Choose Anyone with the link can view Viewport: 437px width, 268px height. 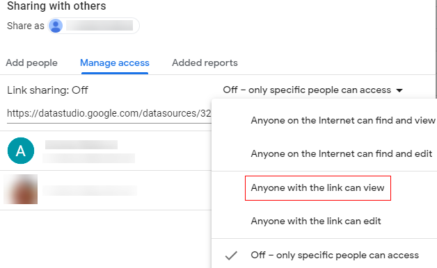click(x=318, y=188)
